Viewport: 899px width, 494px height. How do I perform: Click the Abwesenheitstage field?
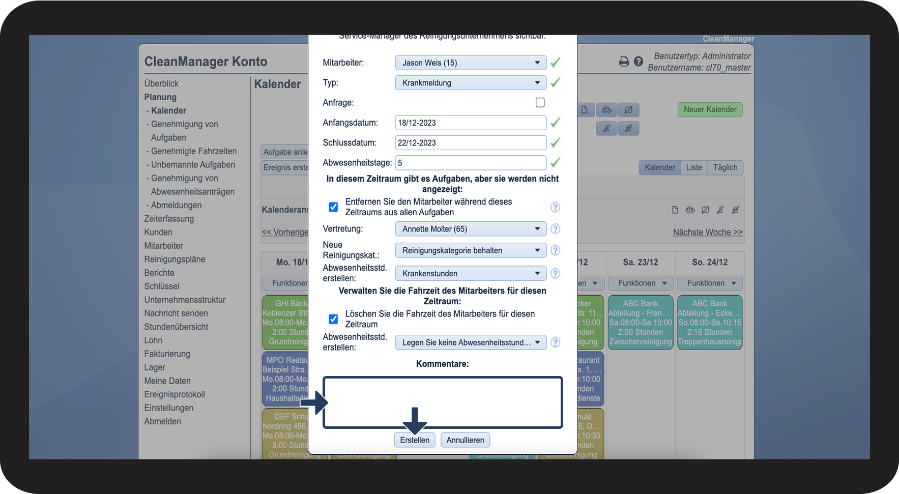(471, 163)
